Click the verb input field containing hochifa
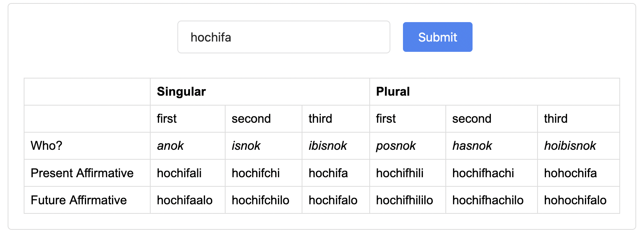640x234 pixels. click(x=283, y=37)
